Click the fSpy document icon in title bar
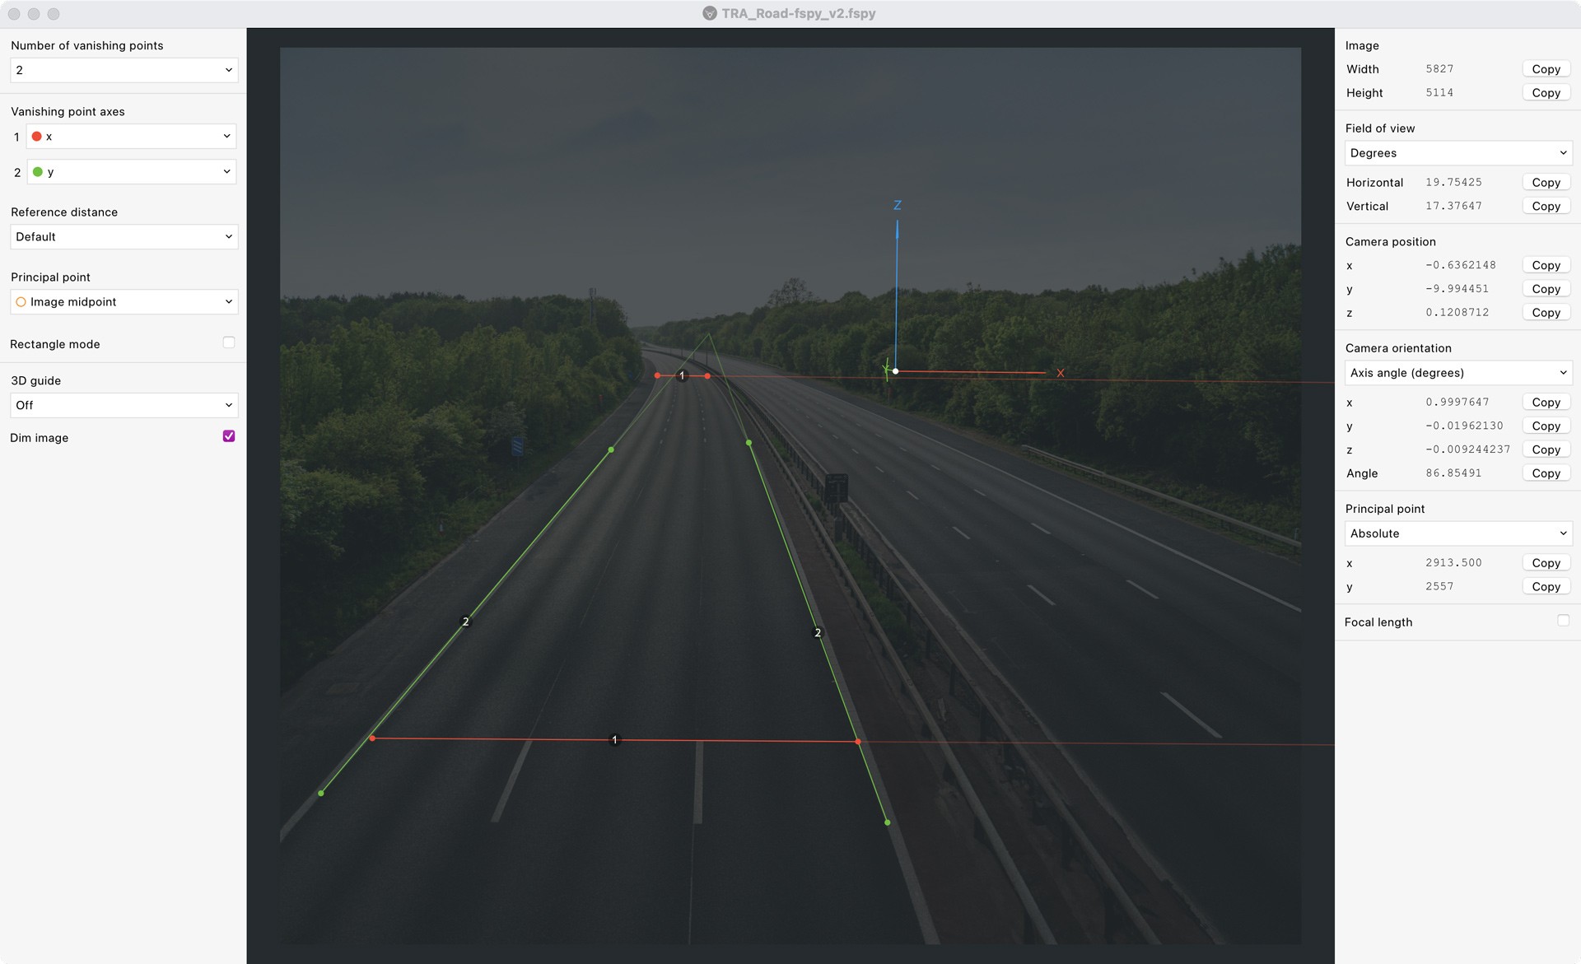 click(709, 13)
